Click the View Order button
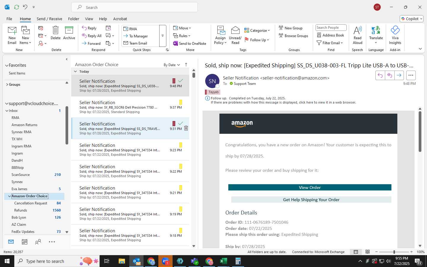The image size is (427, 267). pos(310,187)
